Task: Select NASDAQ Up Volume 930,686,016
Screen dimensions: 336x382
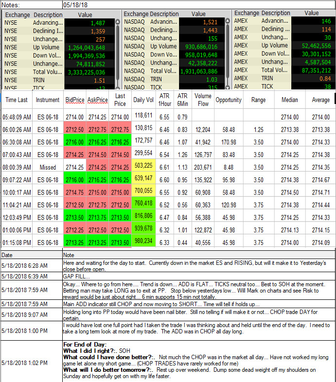Action: pyautogui.click(x=202, y=47)
